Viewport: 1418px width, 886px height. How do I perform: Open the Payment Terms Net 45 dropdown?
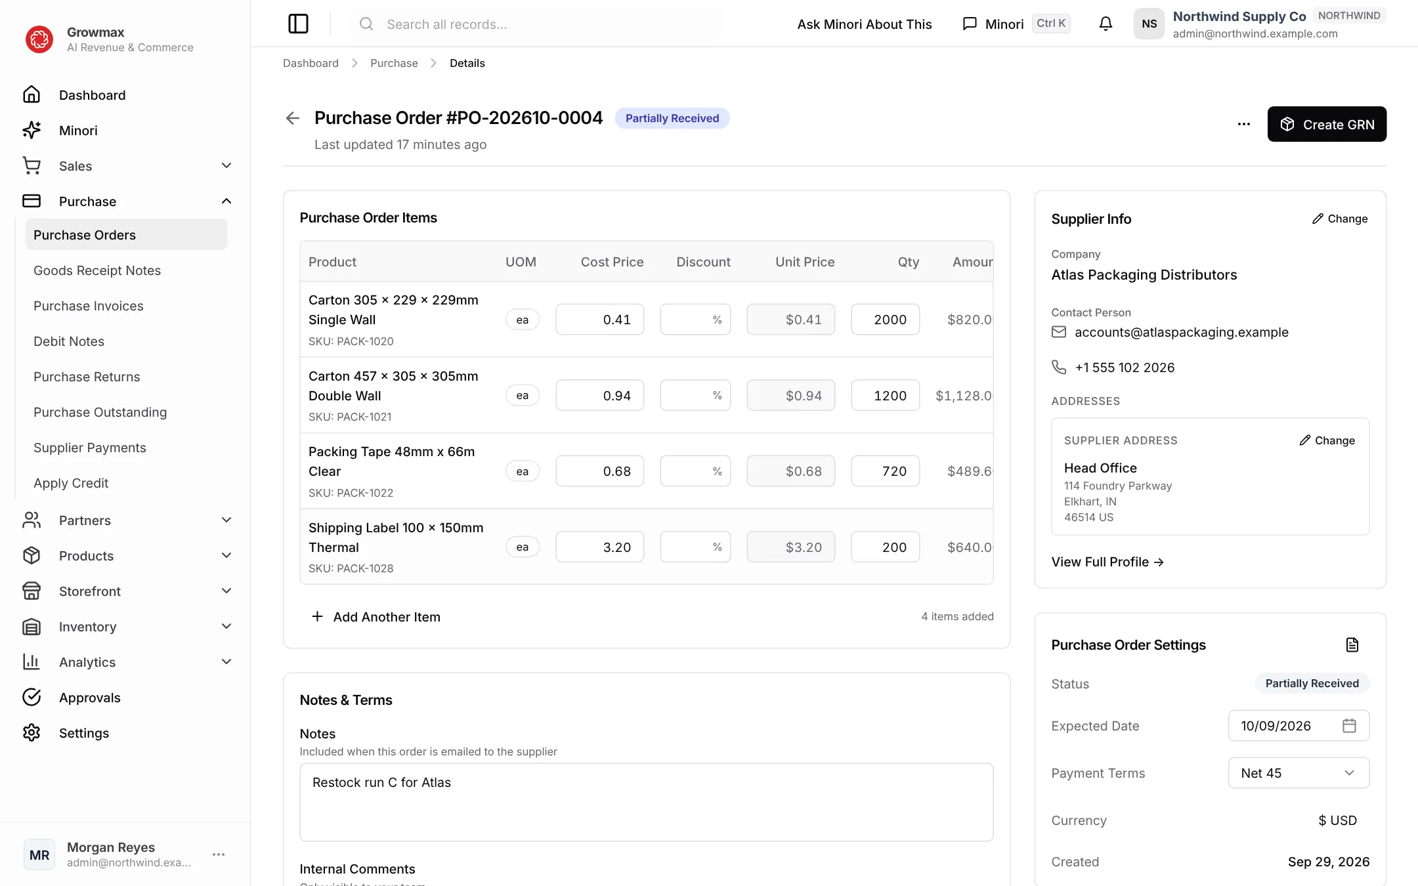[1299, 772]
